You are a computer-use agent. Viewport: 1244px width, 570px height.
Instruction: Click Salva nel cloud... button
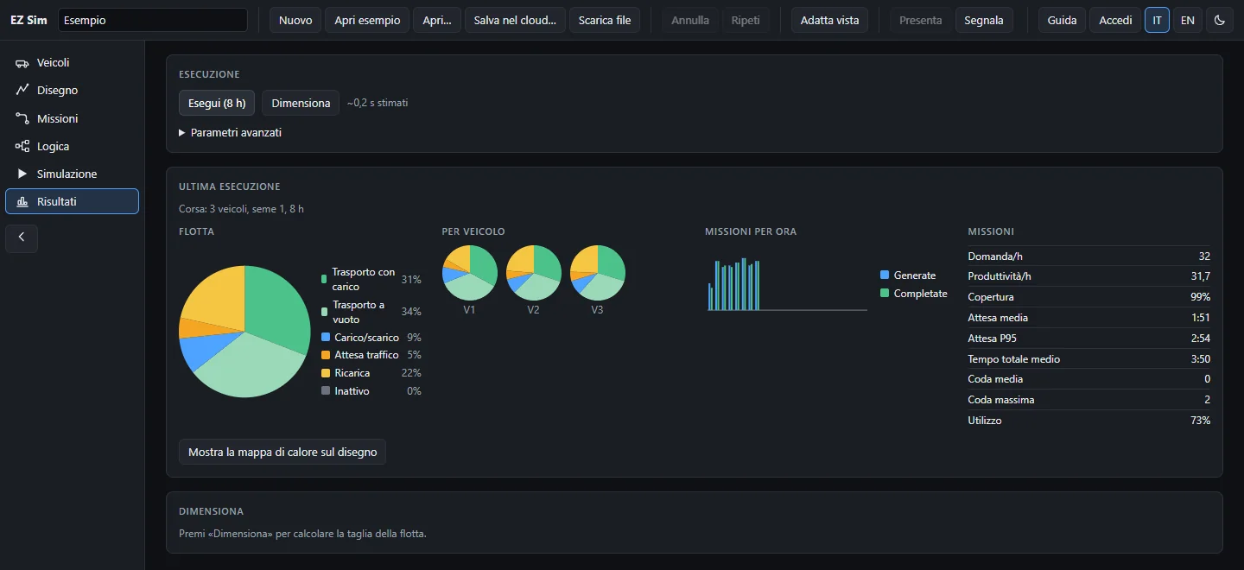(x=515, y=20)
